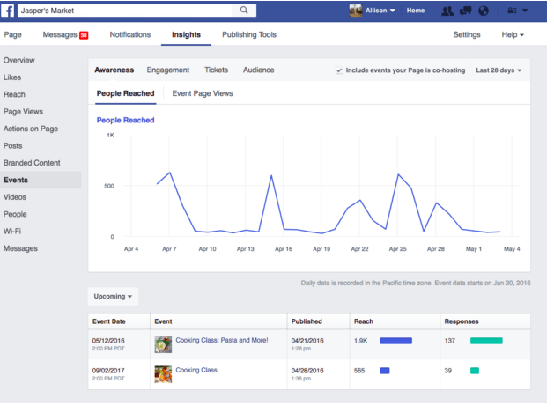This screenshot has width=554, height=413.
Task: Expand the account menu arrow in top bar
Action: (525, 11)
